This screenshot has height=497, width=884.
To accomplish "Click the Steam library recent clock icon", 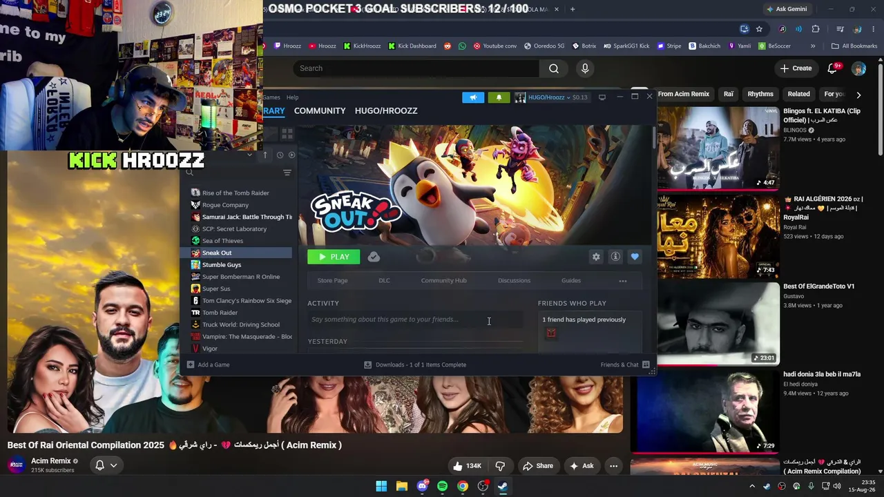I will coord(280,155).
